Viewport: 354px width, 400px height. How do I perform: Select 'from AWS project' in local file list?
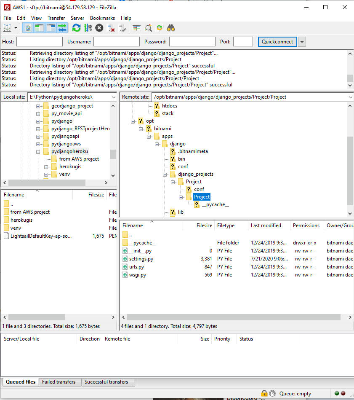pos(30,212)
